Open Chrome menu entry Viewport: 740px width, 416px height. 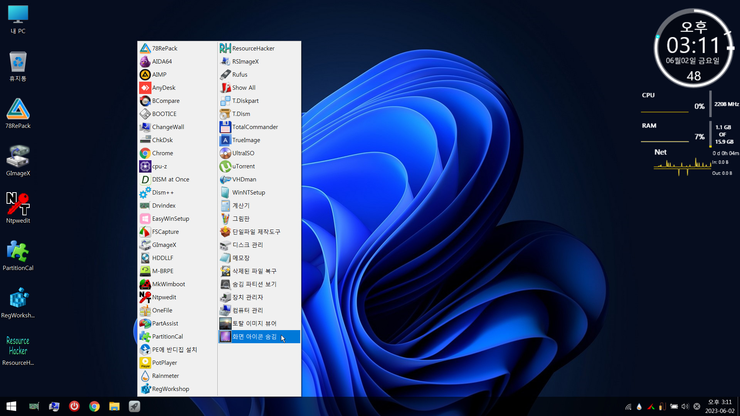pos(177,153)
